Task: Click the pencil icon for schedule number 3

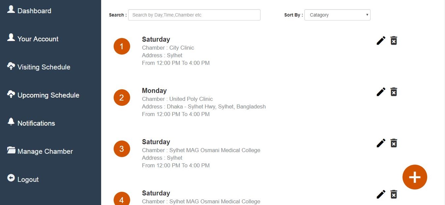Action: pyautogui.click(x=381, y=143)
